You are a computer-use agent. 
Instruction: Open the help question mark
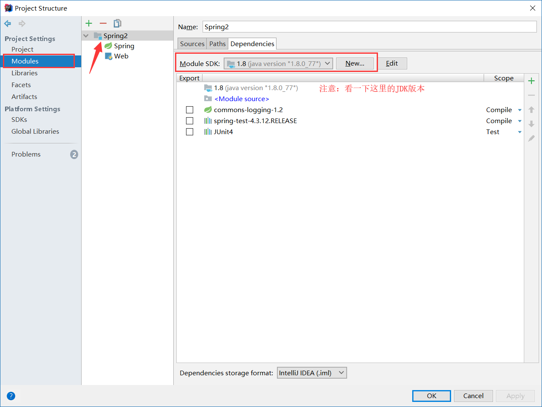(x=11, y=396)
